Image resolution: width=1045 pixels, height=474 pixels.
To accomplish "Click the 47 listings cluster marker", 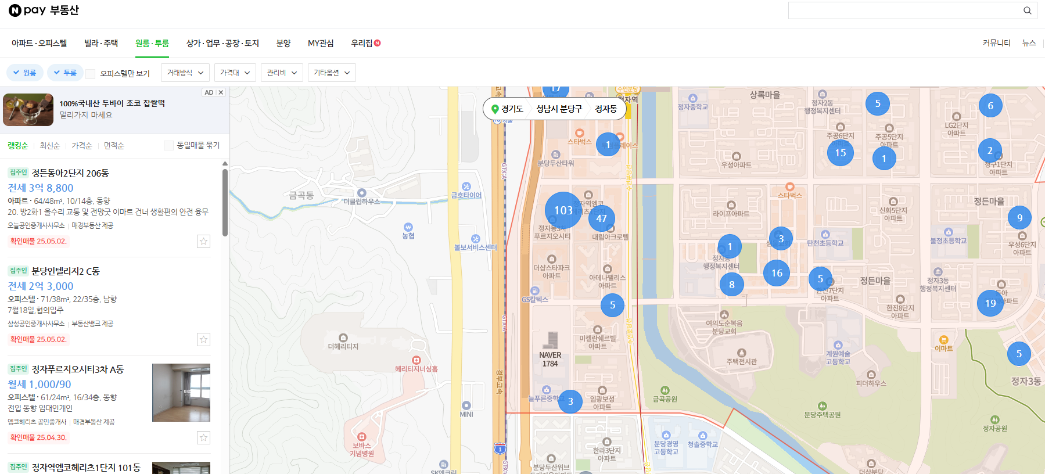I will 602,218.
